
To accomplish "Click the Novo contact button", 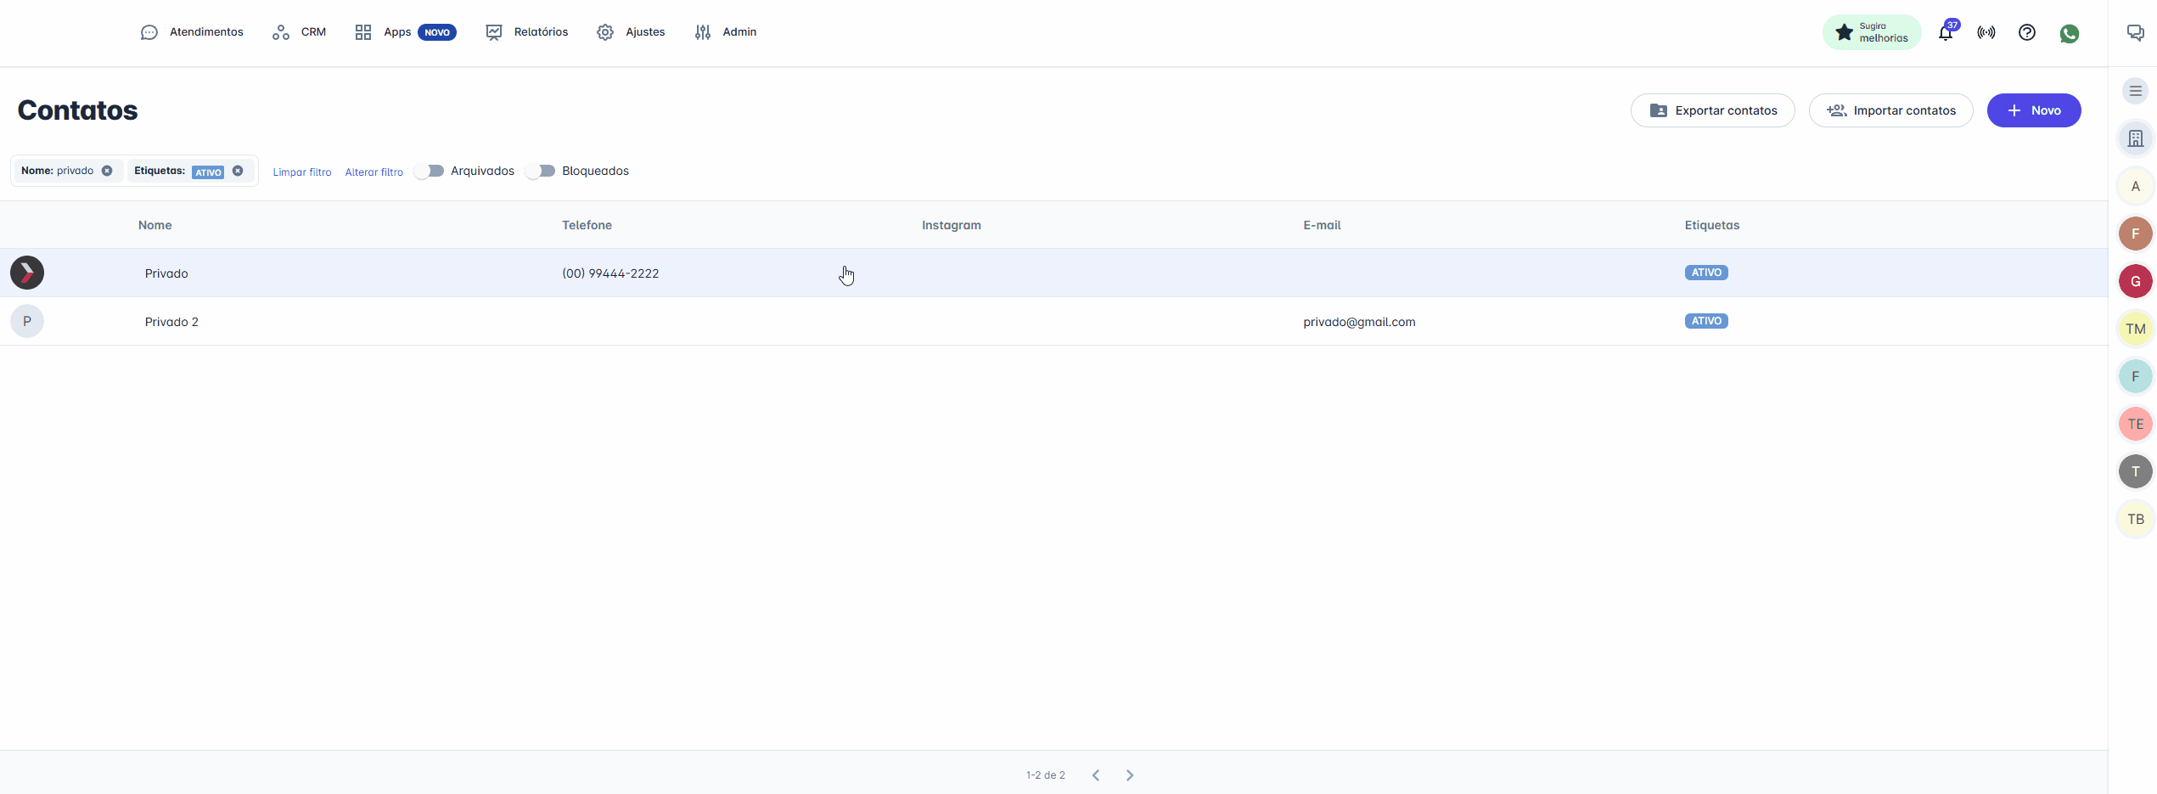I will tap(2033, 110).
